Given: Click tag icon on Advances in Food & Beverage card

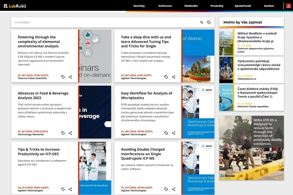Looking at the screenshot, I should click(x=63, y=133).
